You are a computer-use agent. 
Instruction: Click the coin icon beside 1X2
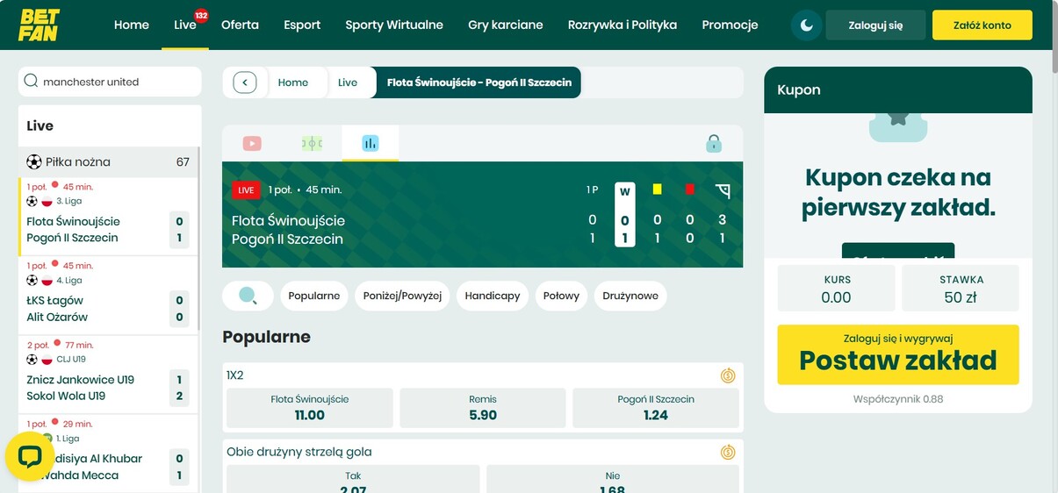coord(728,375)
